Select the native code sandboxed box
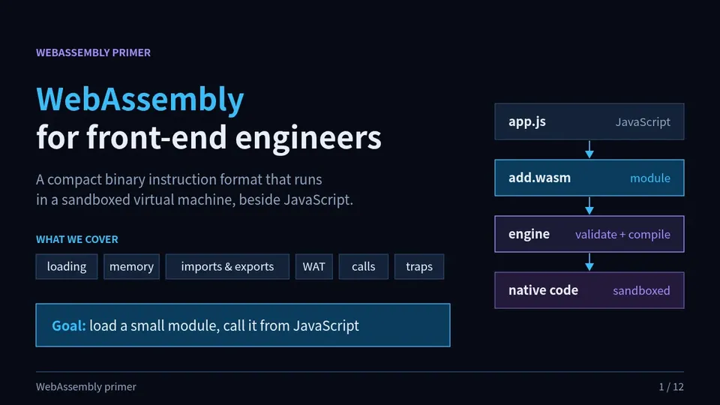Screen dimensions: 720x405 (589, 290)
